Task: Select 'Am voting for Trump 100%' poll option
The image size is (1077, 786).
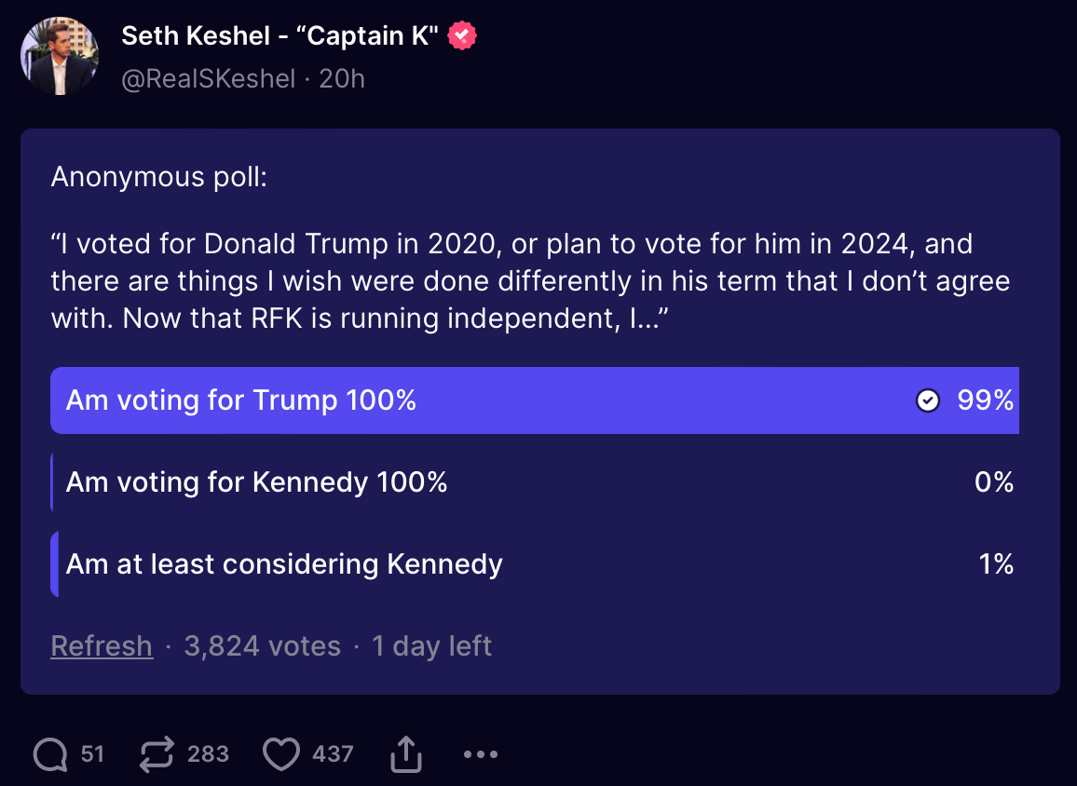Action: (279, 400)
